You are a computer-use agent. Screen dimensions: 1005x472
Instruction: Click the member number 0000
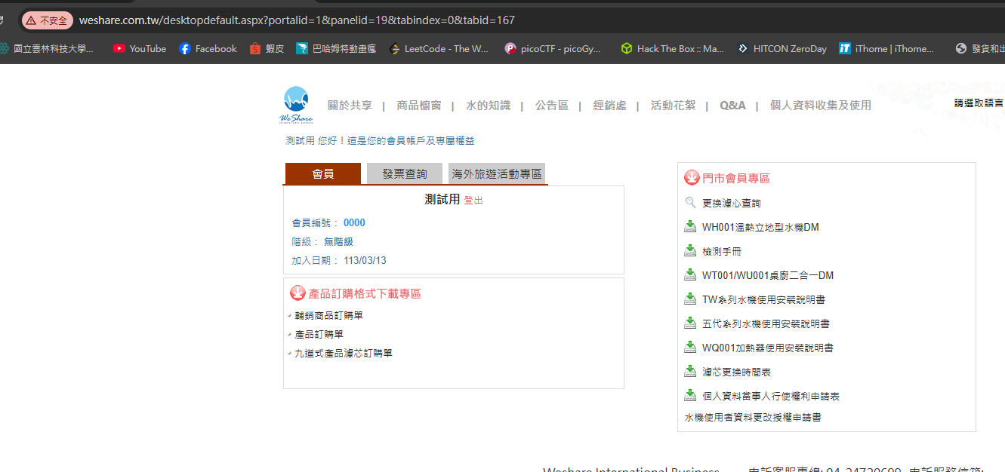click(354, 222)
